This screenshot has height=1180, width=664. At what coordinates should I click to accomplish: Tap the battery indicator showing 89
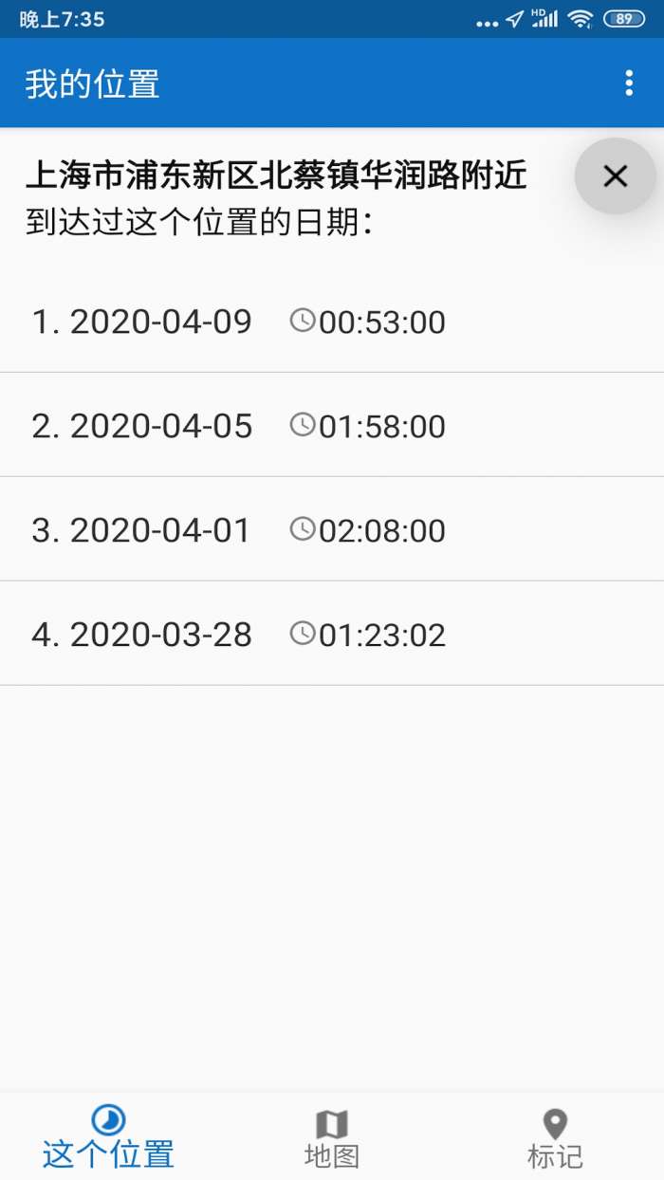pos(623,19)
